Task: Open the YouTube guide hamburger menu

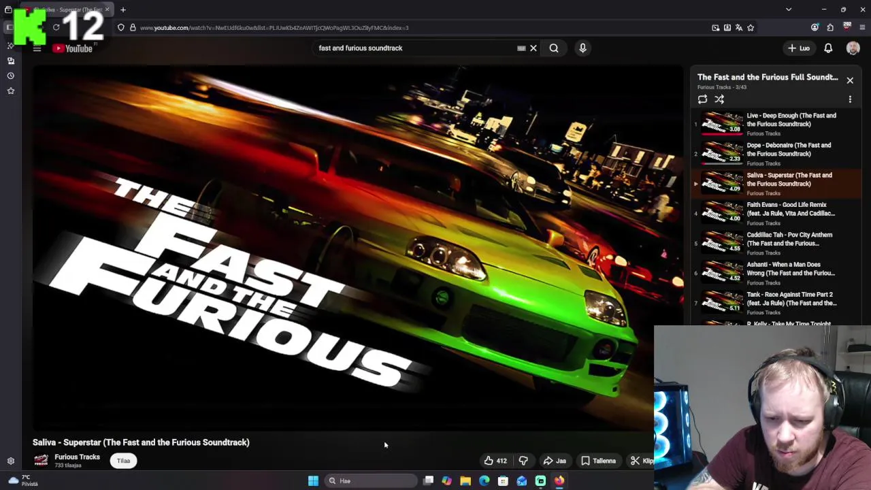Action: [37, 48]
